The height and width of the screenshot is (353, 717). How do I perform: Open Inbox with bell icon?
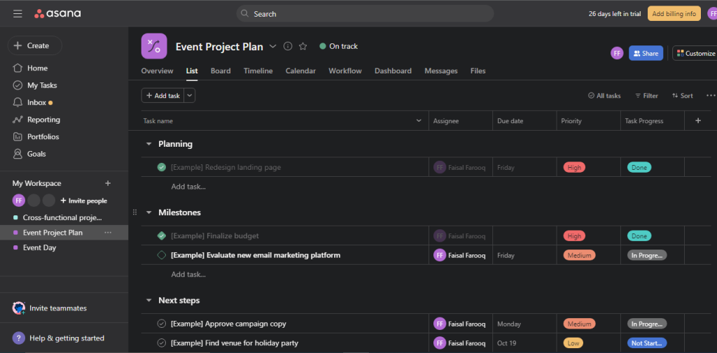pyautogui.click(x=32, y=103)
